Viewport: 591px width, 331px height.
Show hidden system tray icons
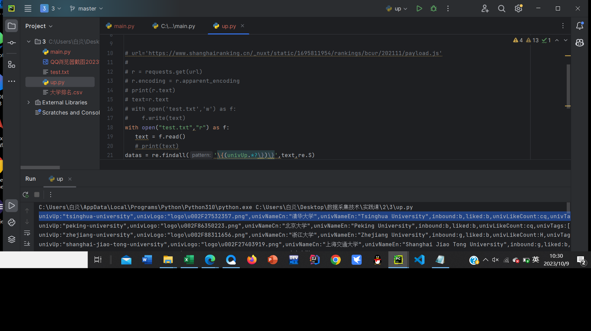coord(486,260)
